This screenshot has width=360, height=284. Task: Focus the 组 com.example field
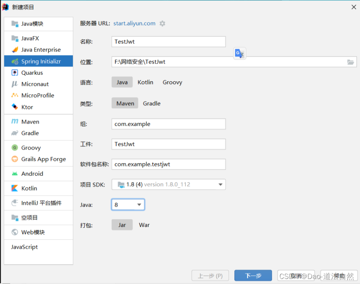[168, 124]
